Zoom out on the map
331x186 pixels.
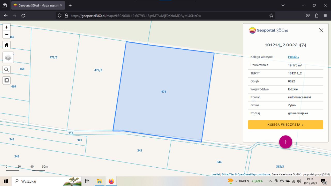tap(6, 34)
